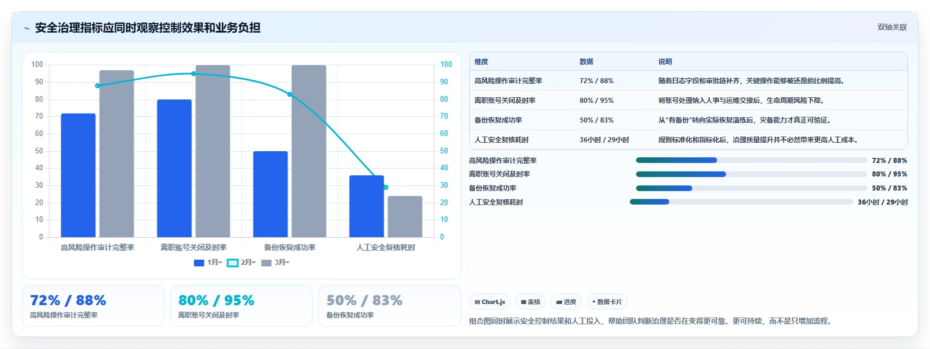Click the 说明 column header
The height and width of the screenshot is (349, 930).
(665, 62)
